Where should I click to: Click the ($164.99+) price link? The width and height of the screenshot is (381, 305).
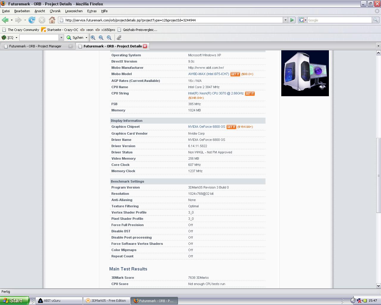click(245, 127)
